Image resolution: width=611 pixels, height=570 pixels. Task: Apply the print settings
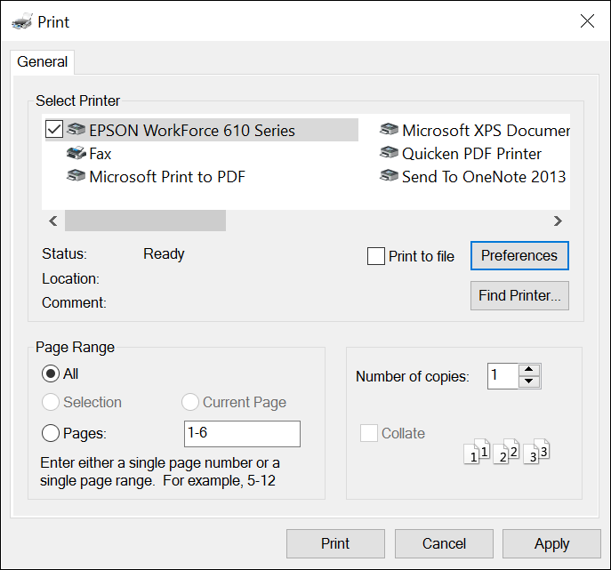551,543
